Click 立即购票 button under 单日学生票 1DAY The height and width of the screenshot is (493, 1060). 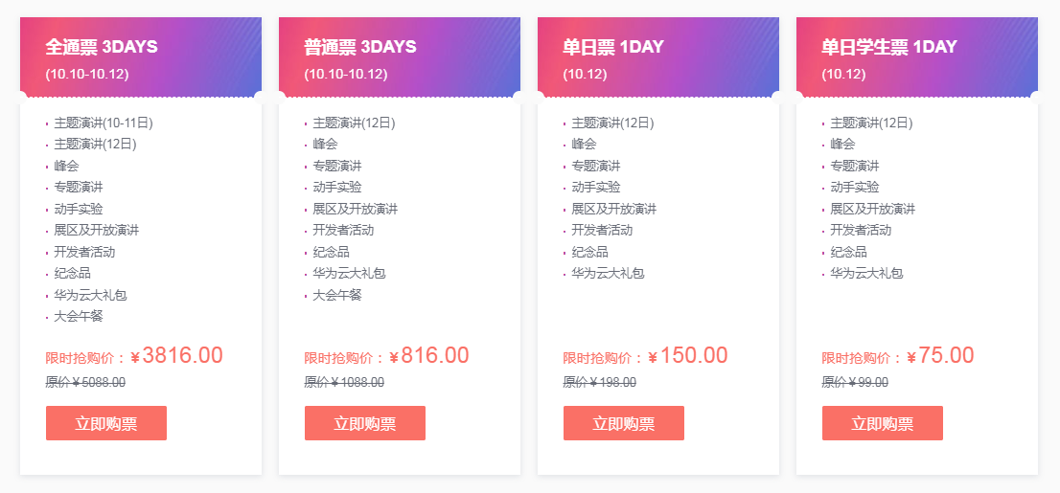pos(883,423)
